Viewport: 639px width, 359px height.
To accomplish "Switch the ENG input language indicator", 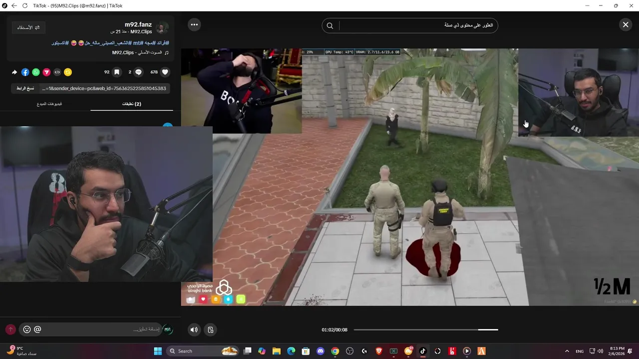I will [x=580, y=351].
